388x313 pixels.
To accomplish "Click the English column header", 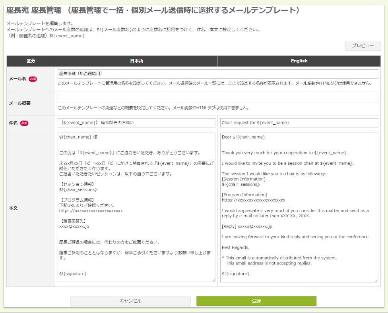I will point(299,61).
